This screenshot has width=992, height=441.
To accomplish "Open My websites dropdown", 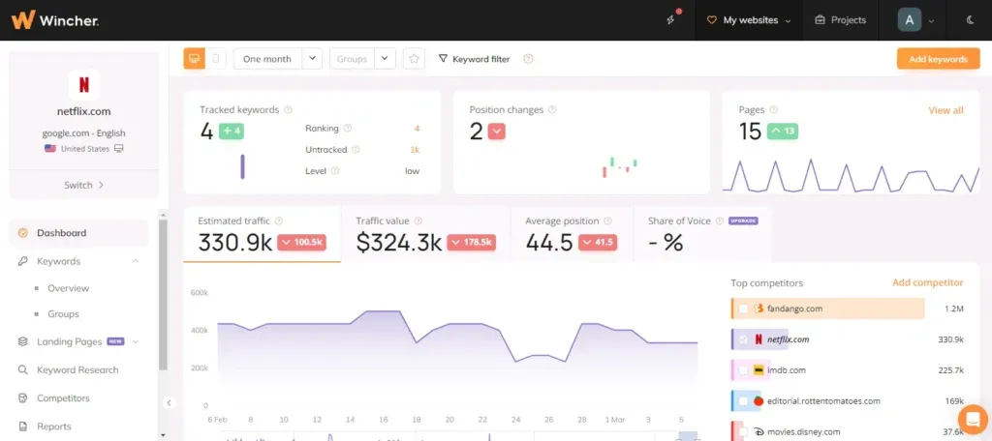I will (x=749, y=20).
